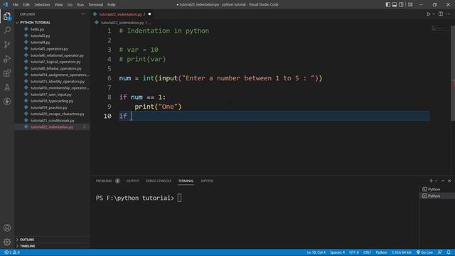This screenshot has width=455, height=256.
Task: Open the Manage gear icon
Action: pyautogui.click(x=7, y=242)
